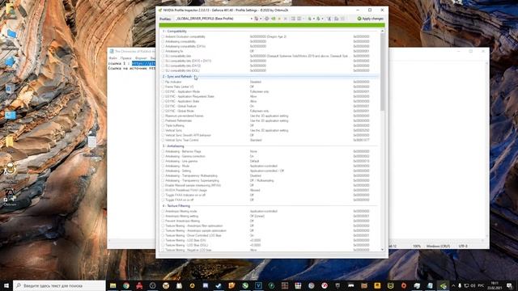Select the NVIDIA Predefined FXAA Usage row
518x291 pixels.
click(270, 191)
